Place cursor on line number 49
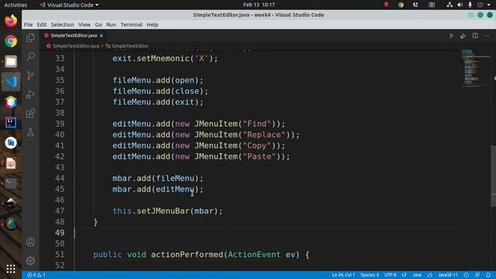 (x=60, y=232)
